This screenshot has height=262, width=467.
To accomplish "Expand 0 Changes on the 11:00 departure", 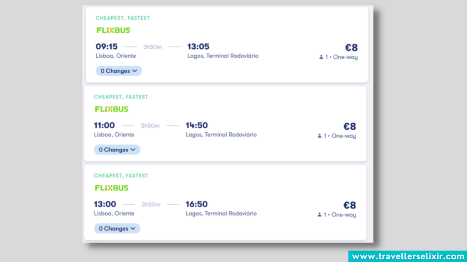I will [117, 150].
